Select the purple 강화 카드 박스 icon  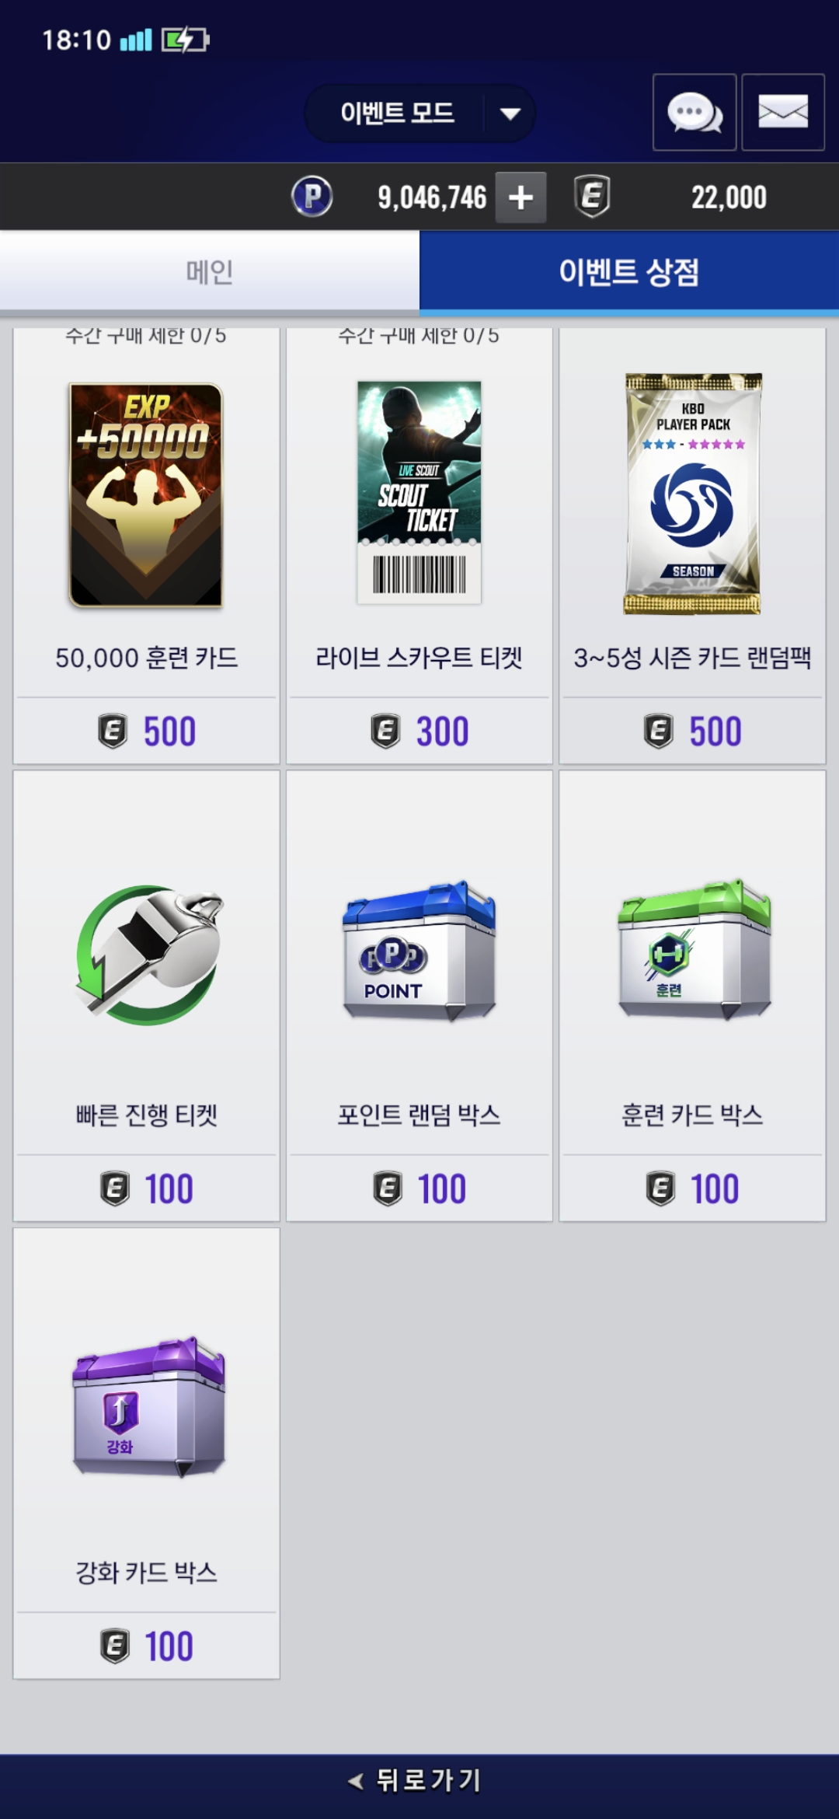(x=148, y=1407)
